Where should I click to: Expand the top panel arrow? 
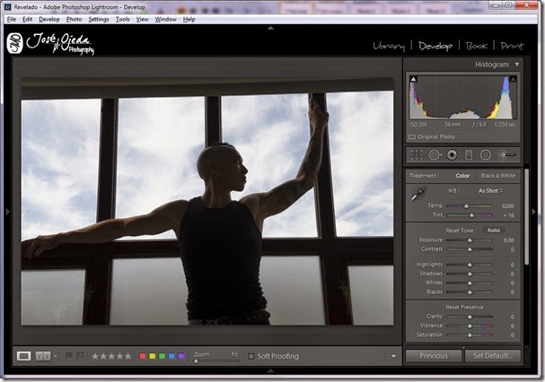pos(271,28)
